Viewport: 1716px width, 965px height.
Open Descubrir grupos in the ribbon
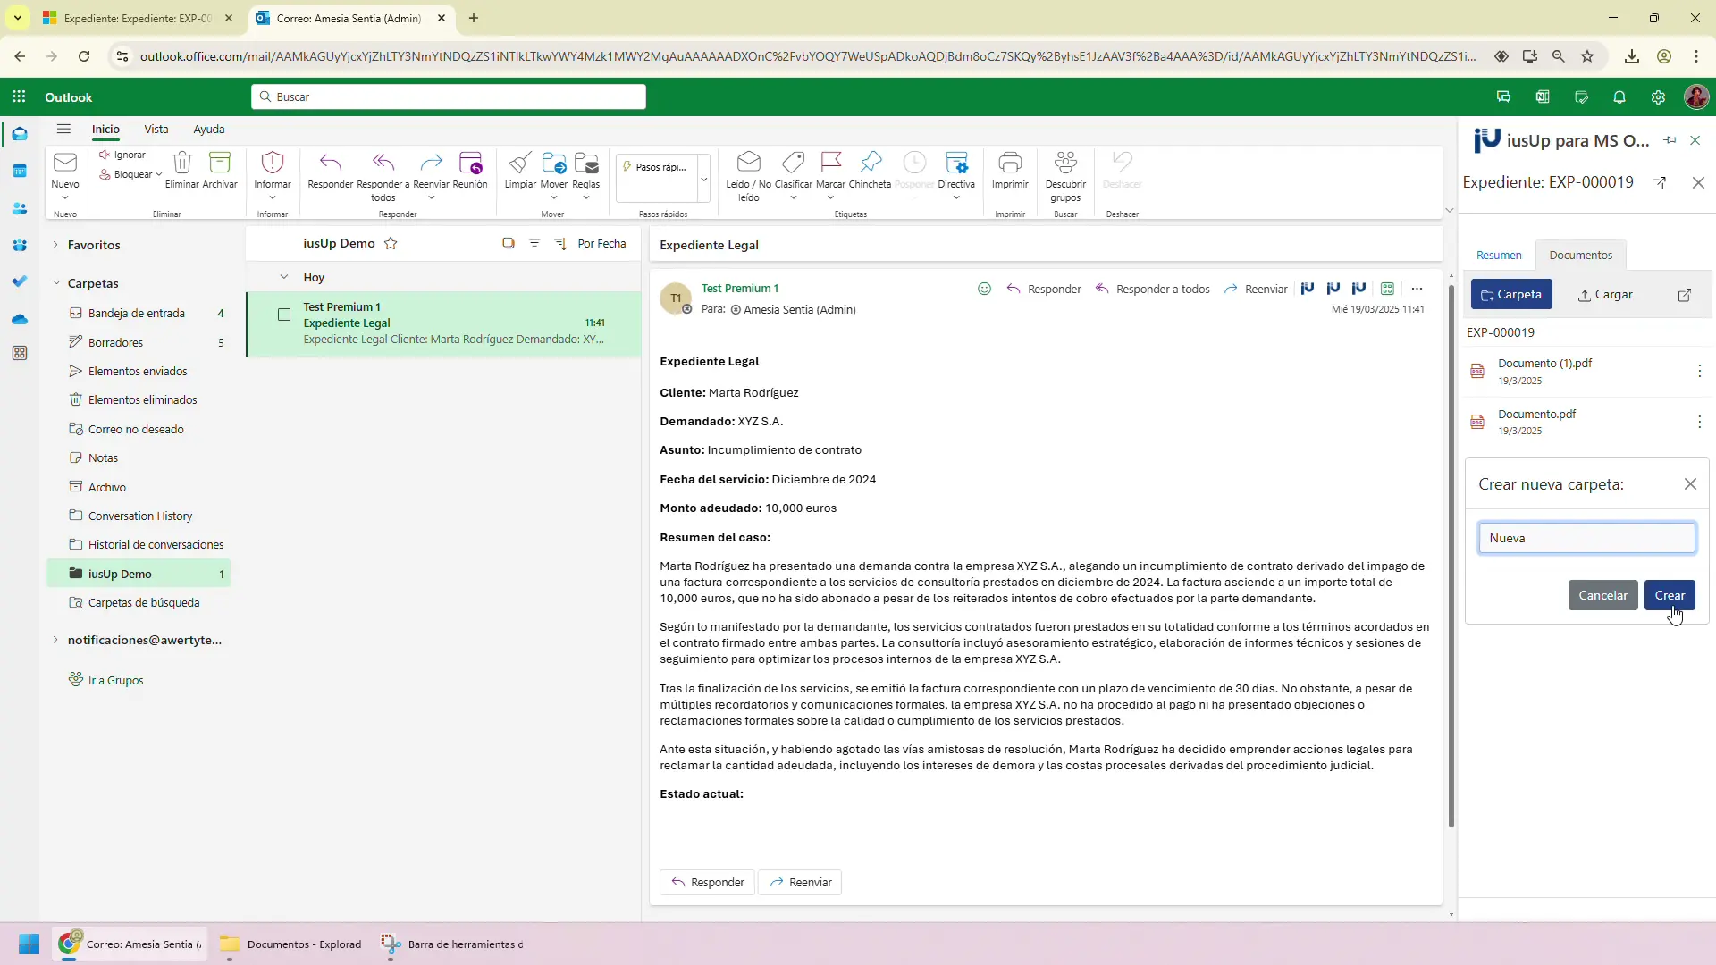(x=1065, y=164)
